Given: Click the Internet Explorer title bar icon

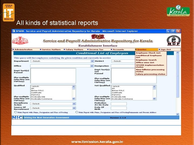Looking at the screenshot, I should click(x=13, y=31).
